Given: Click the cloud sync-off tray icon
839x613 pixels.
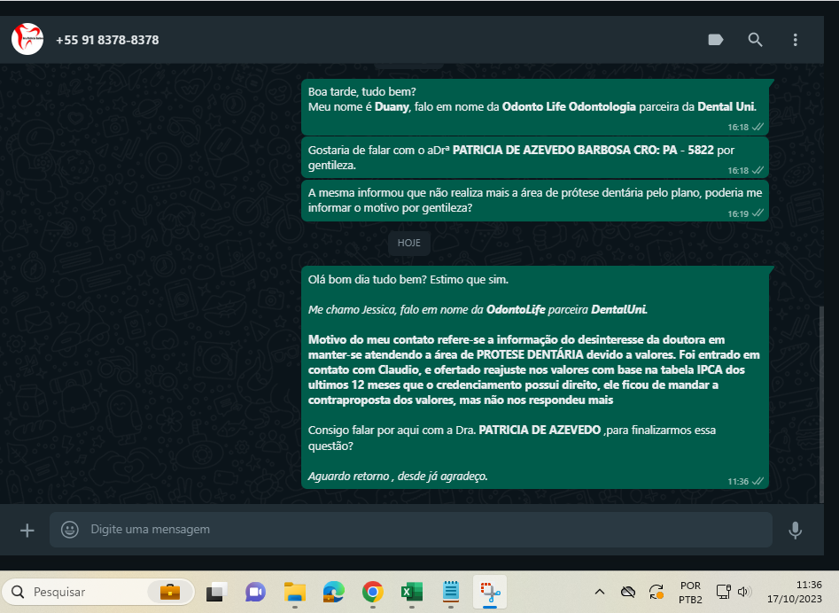Looking at the screenshot, I should point(627,592).
